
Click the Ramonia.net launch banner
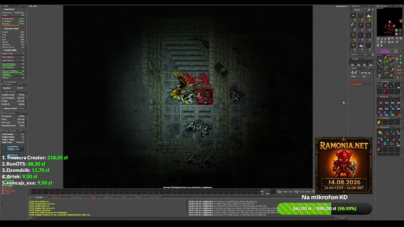tap(344, 165)
